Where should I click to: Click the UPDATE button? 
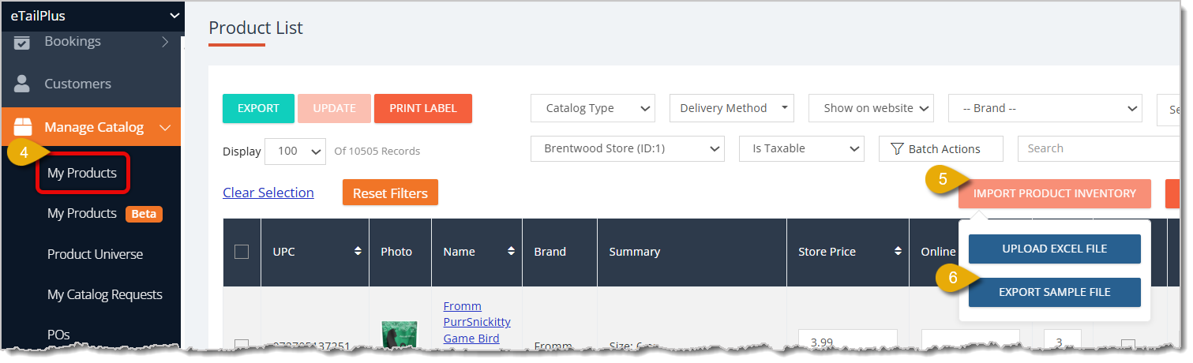(x=334, y=108)
